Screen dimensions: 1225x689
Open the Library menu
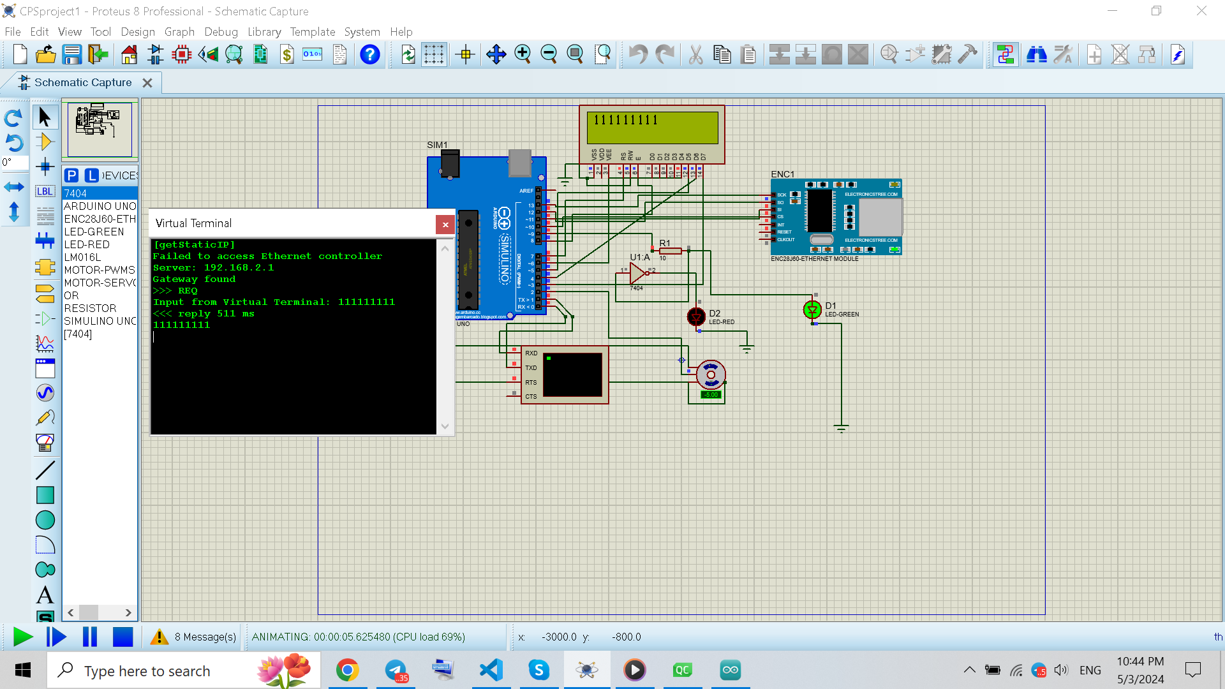coord(264,32)
